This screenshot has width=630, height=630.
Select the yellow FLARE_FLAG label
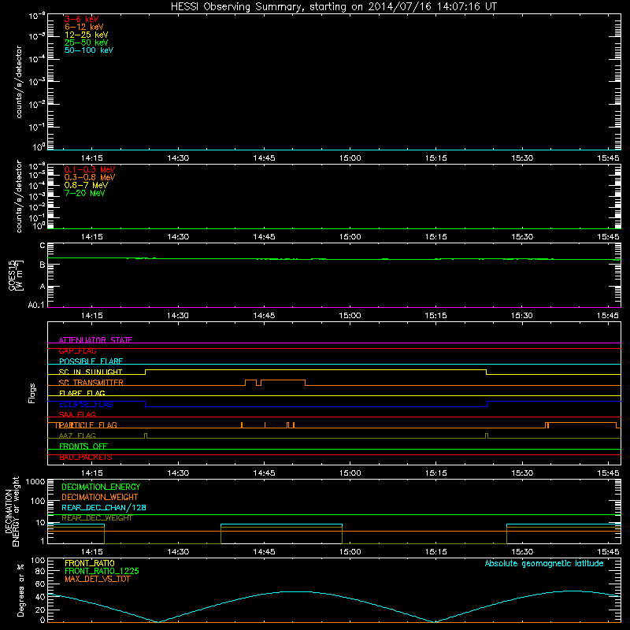(x=82, y=393)
